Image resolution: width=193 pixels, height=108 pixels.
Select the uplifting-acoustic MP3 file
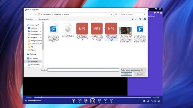(111, 32)
